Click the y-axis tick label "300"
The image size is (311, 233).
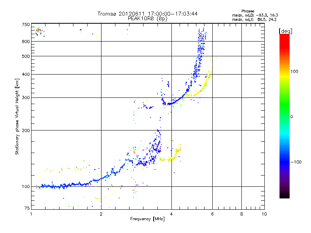pyautogui.click(x=26, y=97)
